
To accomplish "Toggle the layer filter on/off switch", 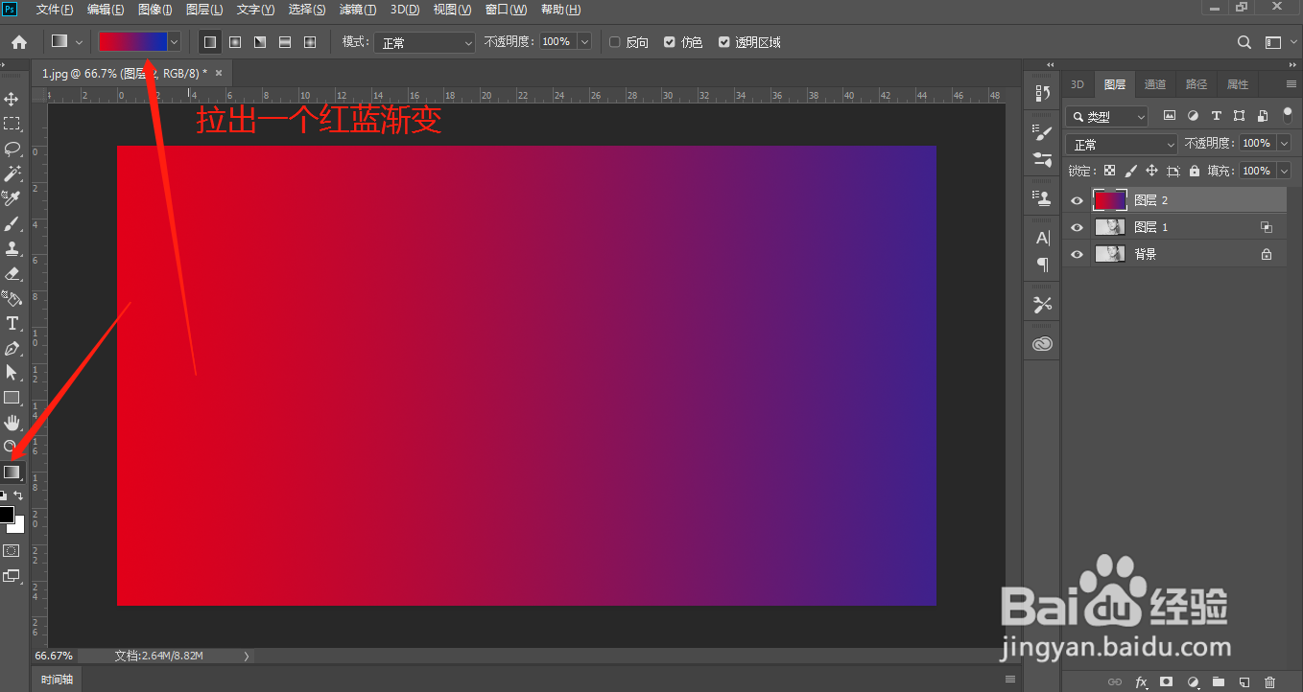I will (1288, 114).
